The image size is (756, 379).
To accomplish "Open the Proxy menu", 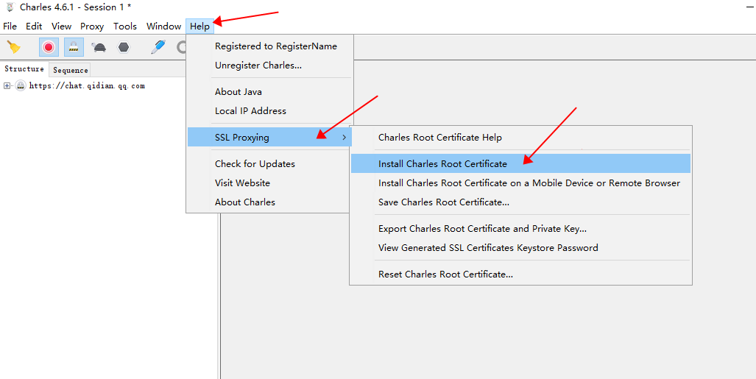I will (x=92, y=26).
